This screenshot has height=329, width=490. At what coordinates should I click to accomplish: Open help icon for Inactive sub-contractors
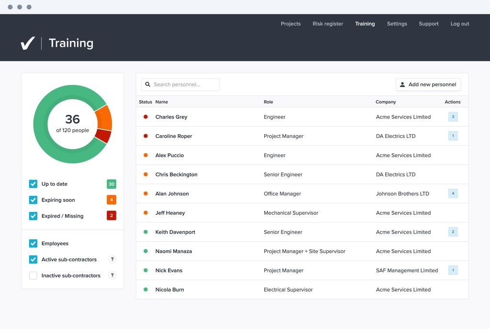pos(112,276)
